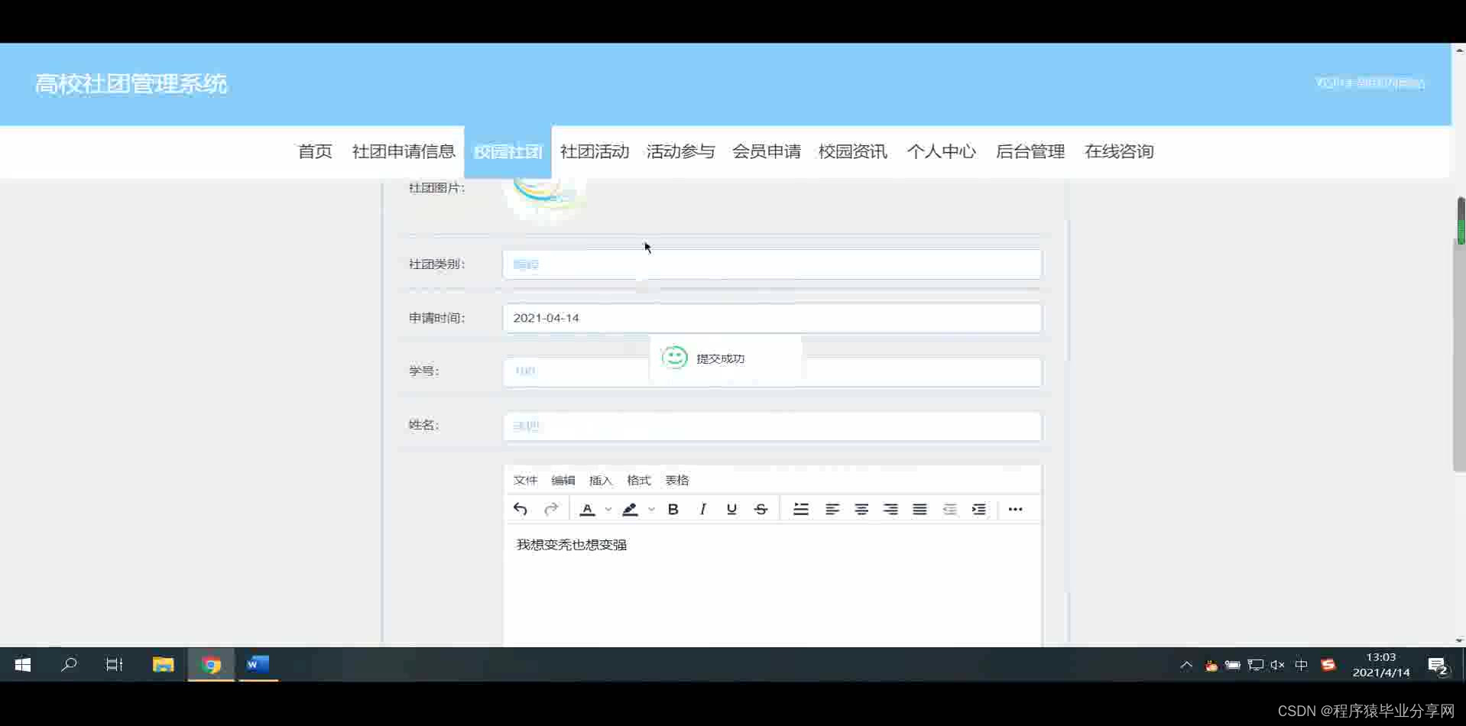Open the 文件 editor menu
This screenshot has height=726, width=1466.
(525, 480)
